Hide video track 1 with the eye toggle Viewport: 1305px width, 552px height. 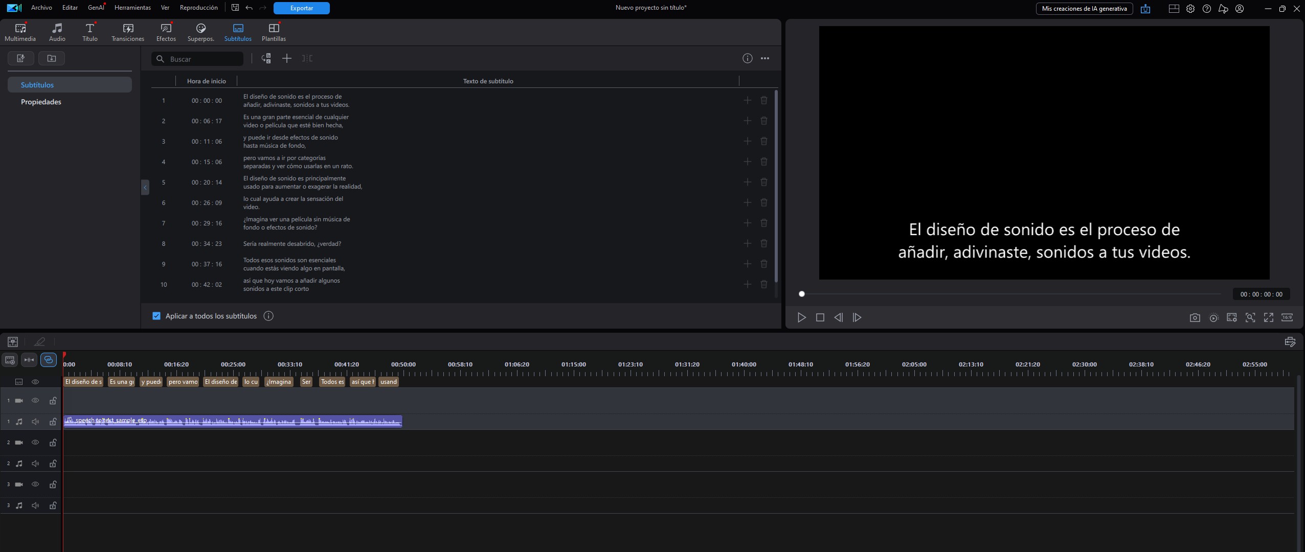coord(35,401)
